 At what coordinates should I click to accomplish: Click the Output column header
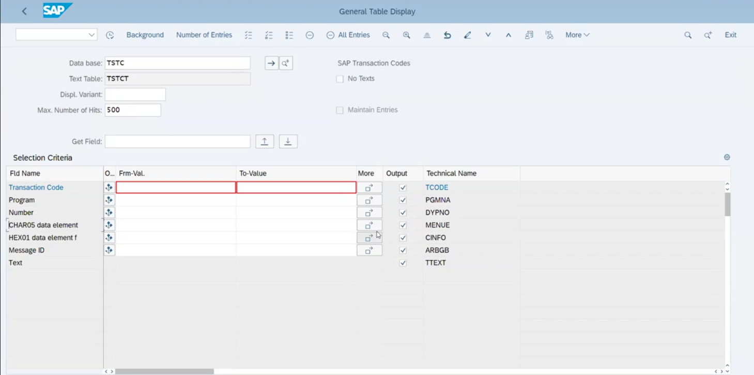coord(403,174)
